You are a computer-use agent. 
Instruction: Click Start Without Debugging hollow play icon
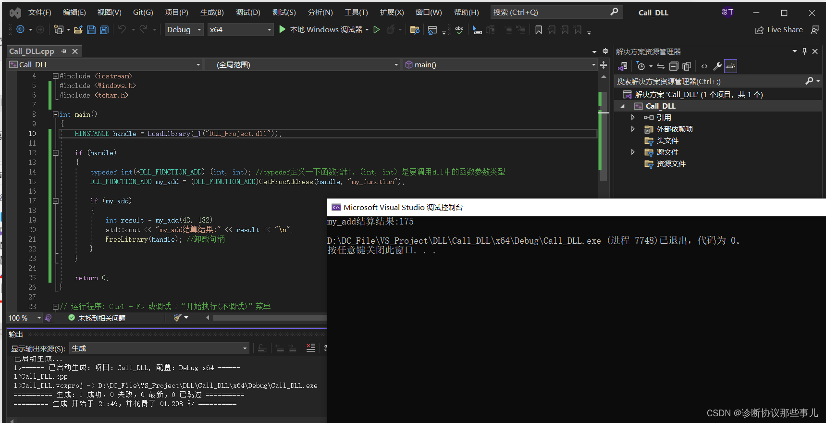pos(377,30)
